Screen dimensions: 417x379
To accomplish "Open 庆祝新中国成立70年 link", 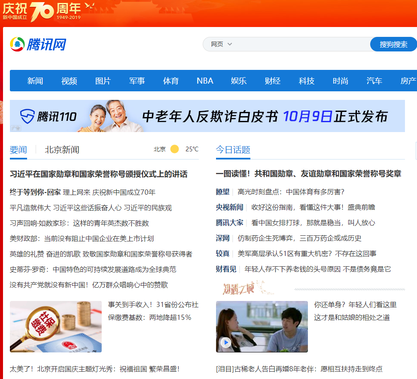I will [x=124, y=192].
